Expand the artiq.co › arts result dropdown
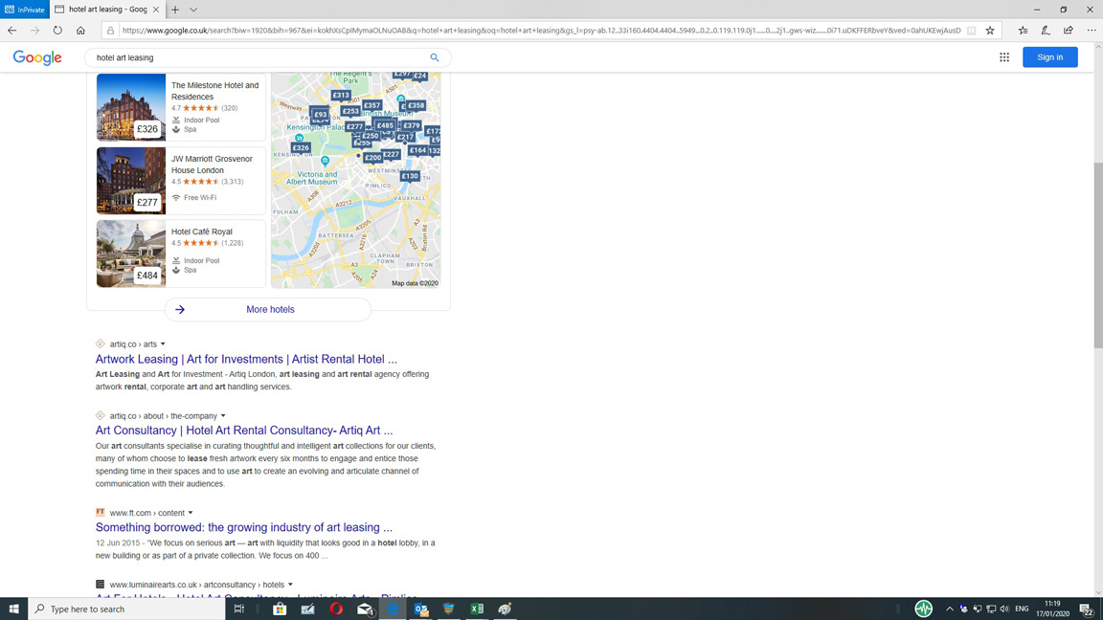Image resolution: width=1103 pixels, height=620 pixels. point(163,344)
